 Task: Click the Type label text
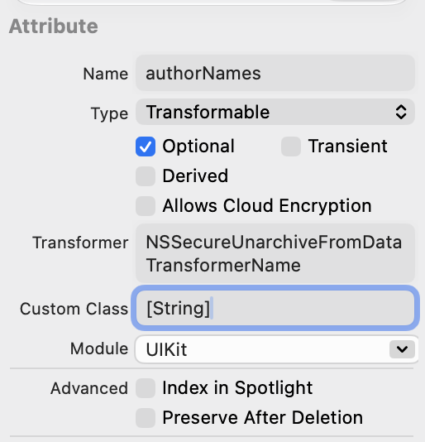(x=110, y=113)
